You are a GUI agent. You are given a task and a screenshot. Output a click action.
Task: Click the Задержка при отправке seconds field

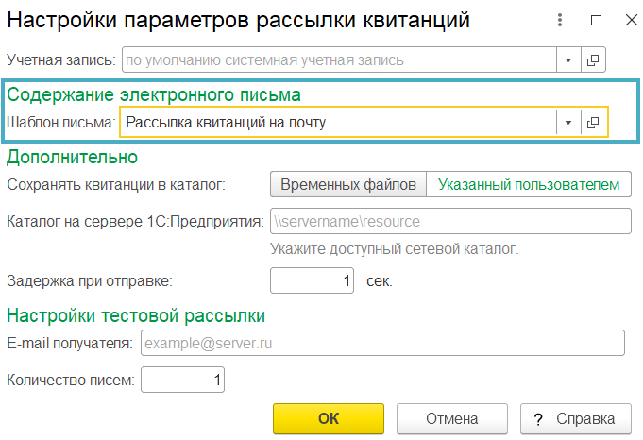pyautogui.click(x=312, y=280)
